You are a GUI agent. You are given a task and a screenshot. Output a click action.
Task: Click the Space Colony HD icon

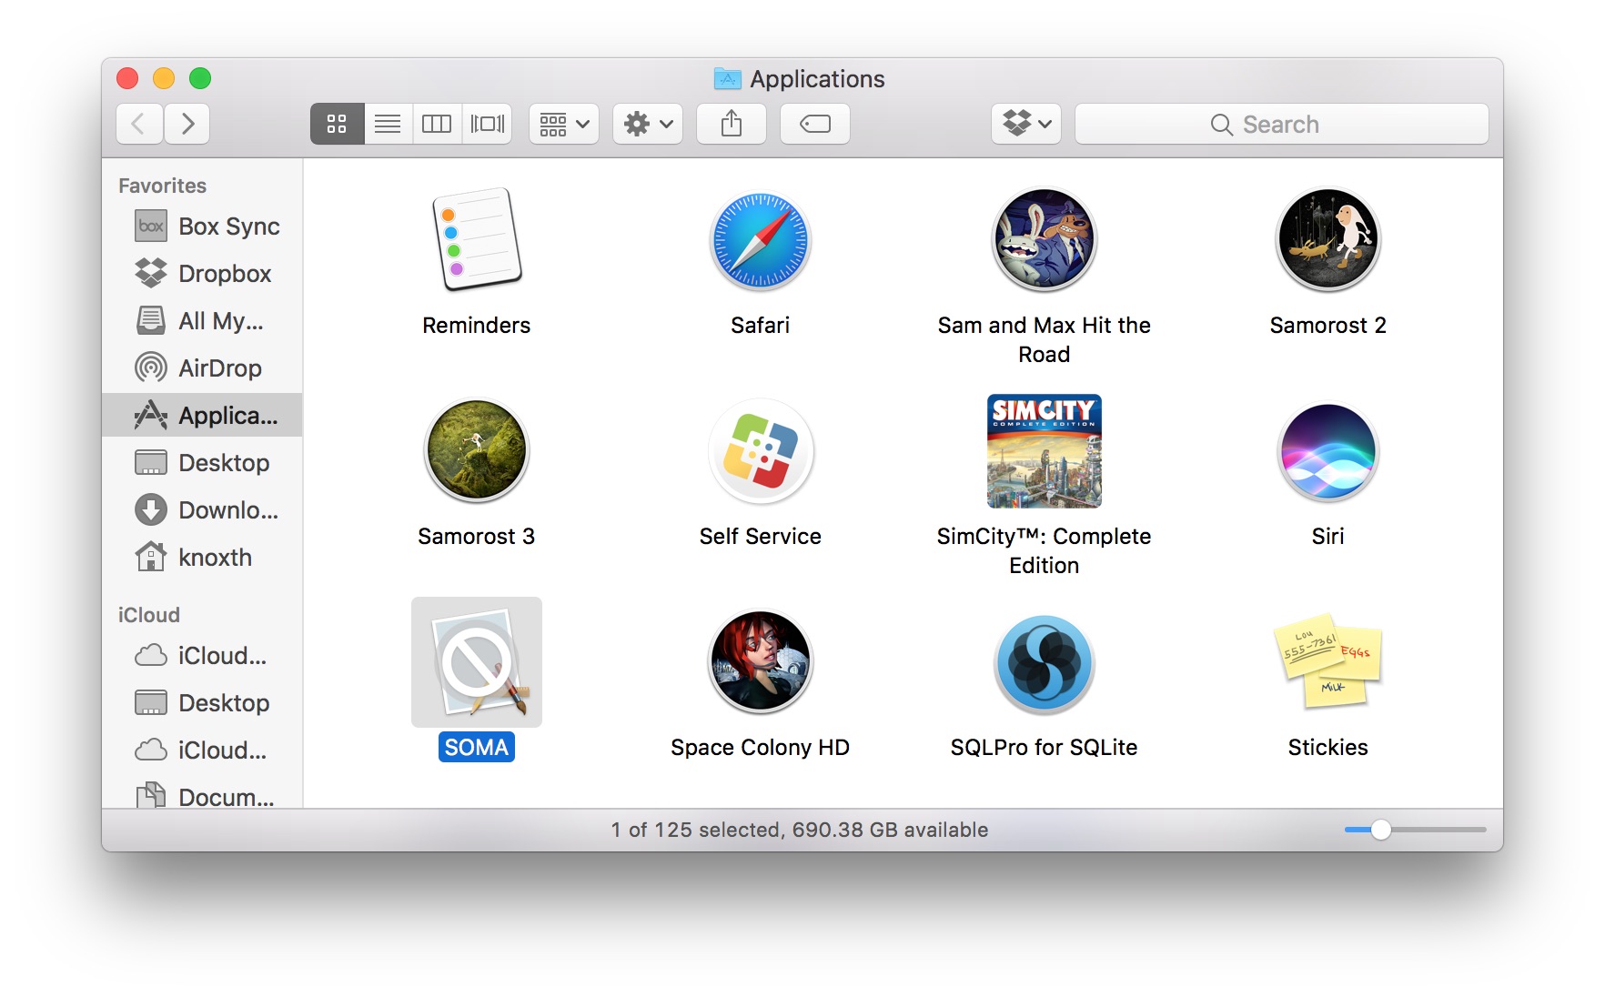[760, 662]
